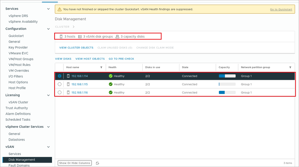The image size is (299, 167).
Task: Click the Network partition group filter icon
Action: [290, 67]
